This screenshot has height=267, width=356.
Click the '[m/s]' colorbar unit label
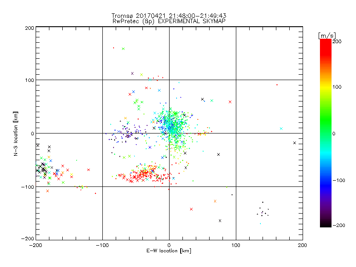coord(327,36)
